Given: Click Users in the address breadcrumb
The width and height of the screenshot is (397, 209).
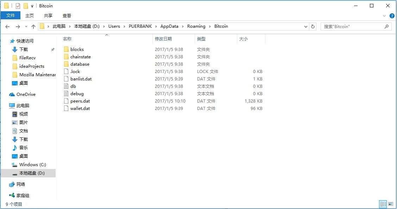Looking at the screenshot, I should click(x=114, y=26).
